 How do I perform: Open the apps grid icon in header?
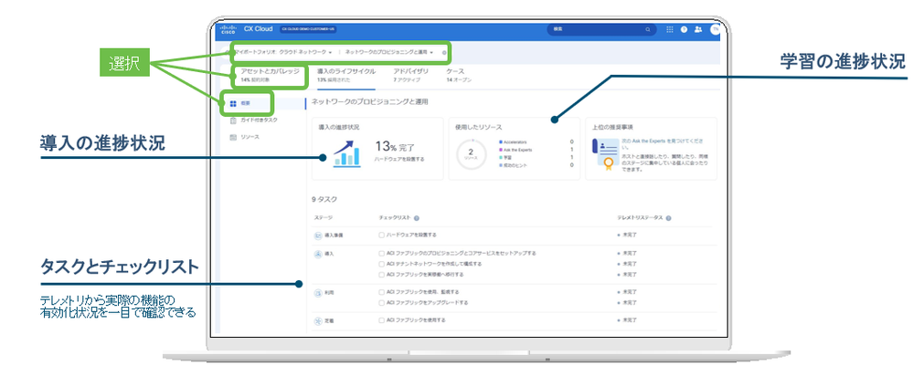670,29
